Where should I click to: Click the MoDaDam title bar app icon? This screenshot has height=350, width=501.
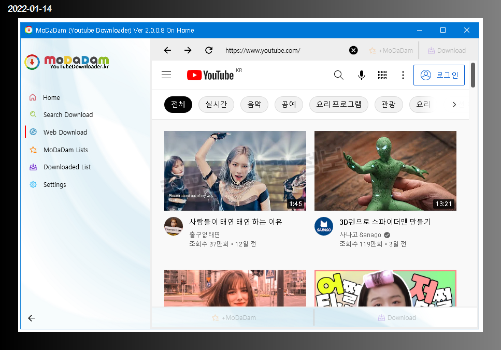[x=29, y=30]
